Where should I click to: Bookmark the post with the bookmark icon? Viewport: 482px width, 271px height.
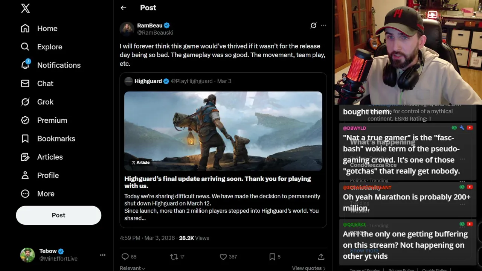click(x=272, y=257)
